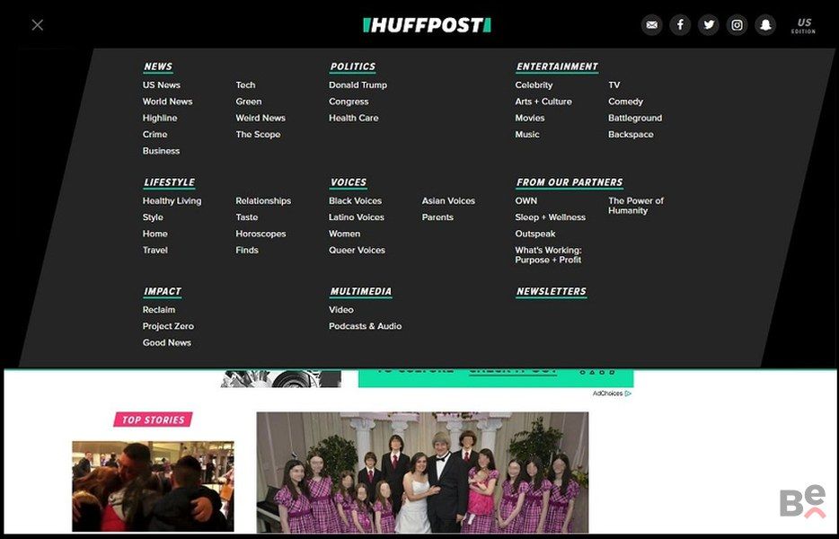Open the Finds link
This screenshot has width=839, height=539.
click(x=247, y=250)
